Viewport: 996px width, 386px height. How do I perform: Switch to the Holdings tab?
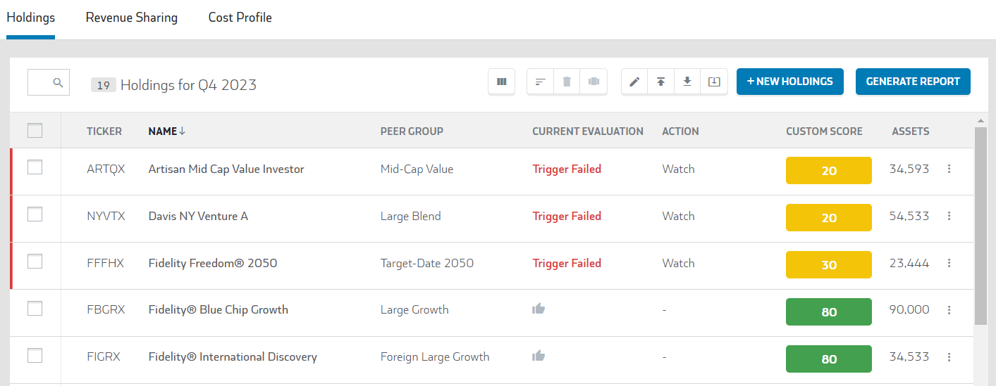[31, 18]
